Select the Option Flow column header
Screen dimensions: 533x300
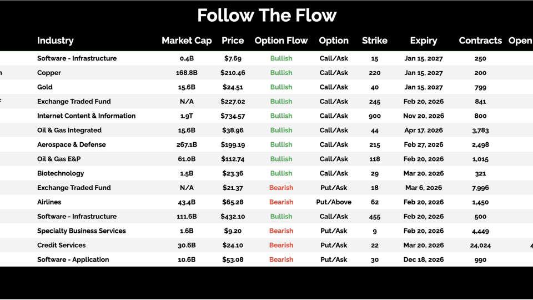(281, 41)
